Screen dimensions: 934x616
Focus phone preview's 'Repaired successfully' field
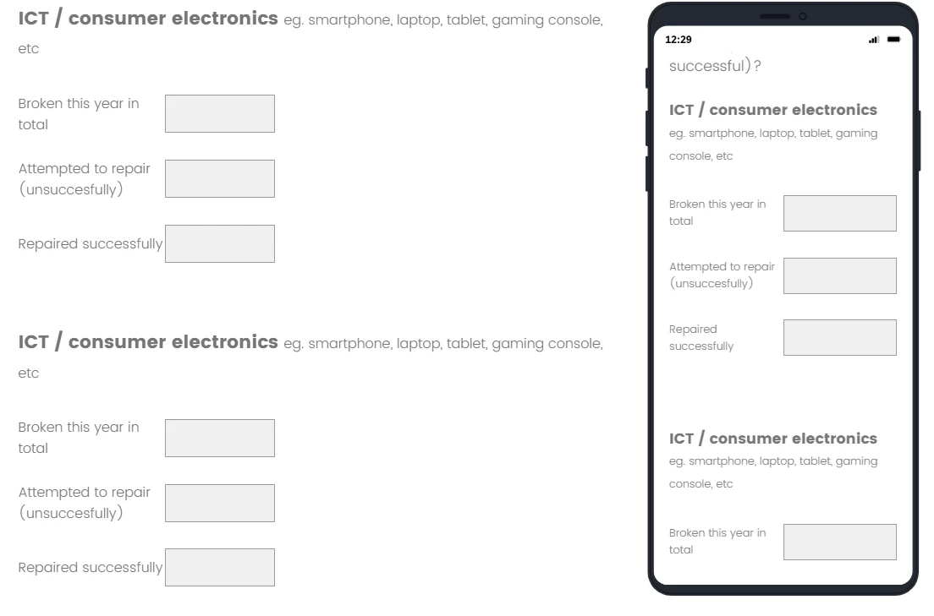pyautogui.click(x=840, y=337)
